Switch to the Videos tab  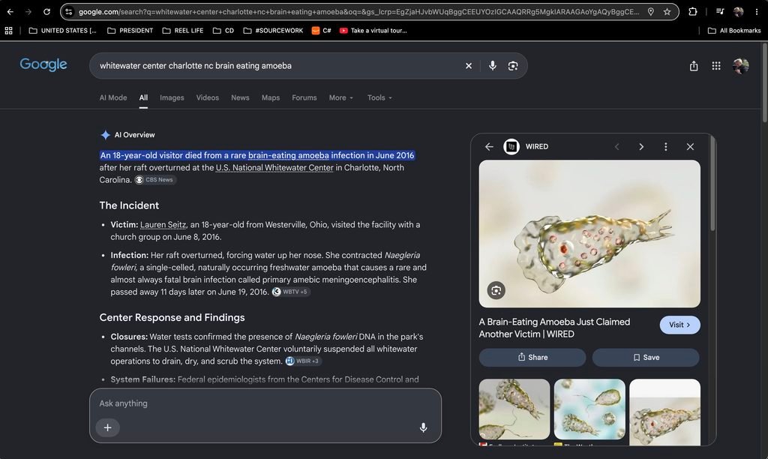(208, 97)
